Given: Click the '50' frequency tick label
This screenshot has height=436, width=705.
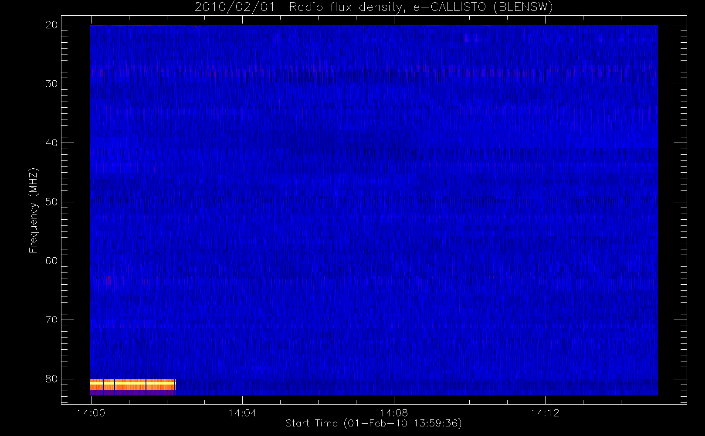Looking at the screenshot, I should (51, 202).
